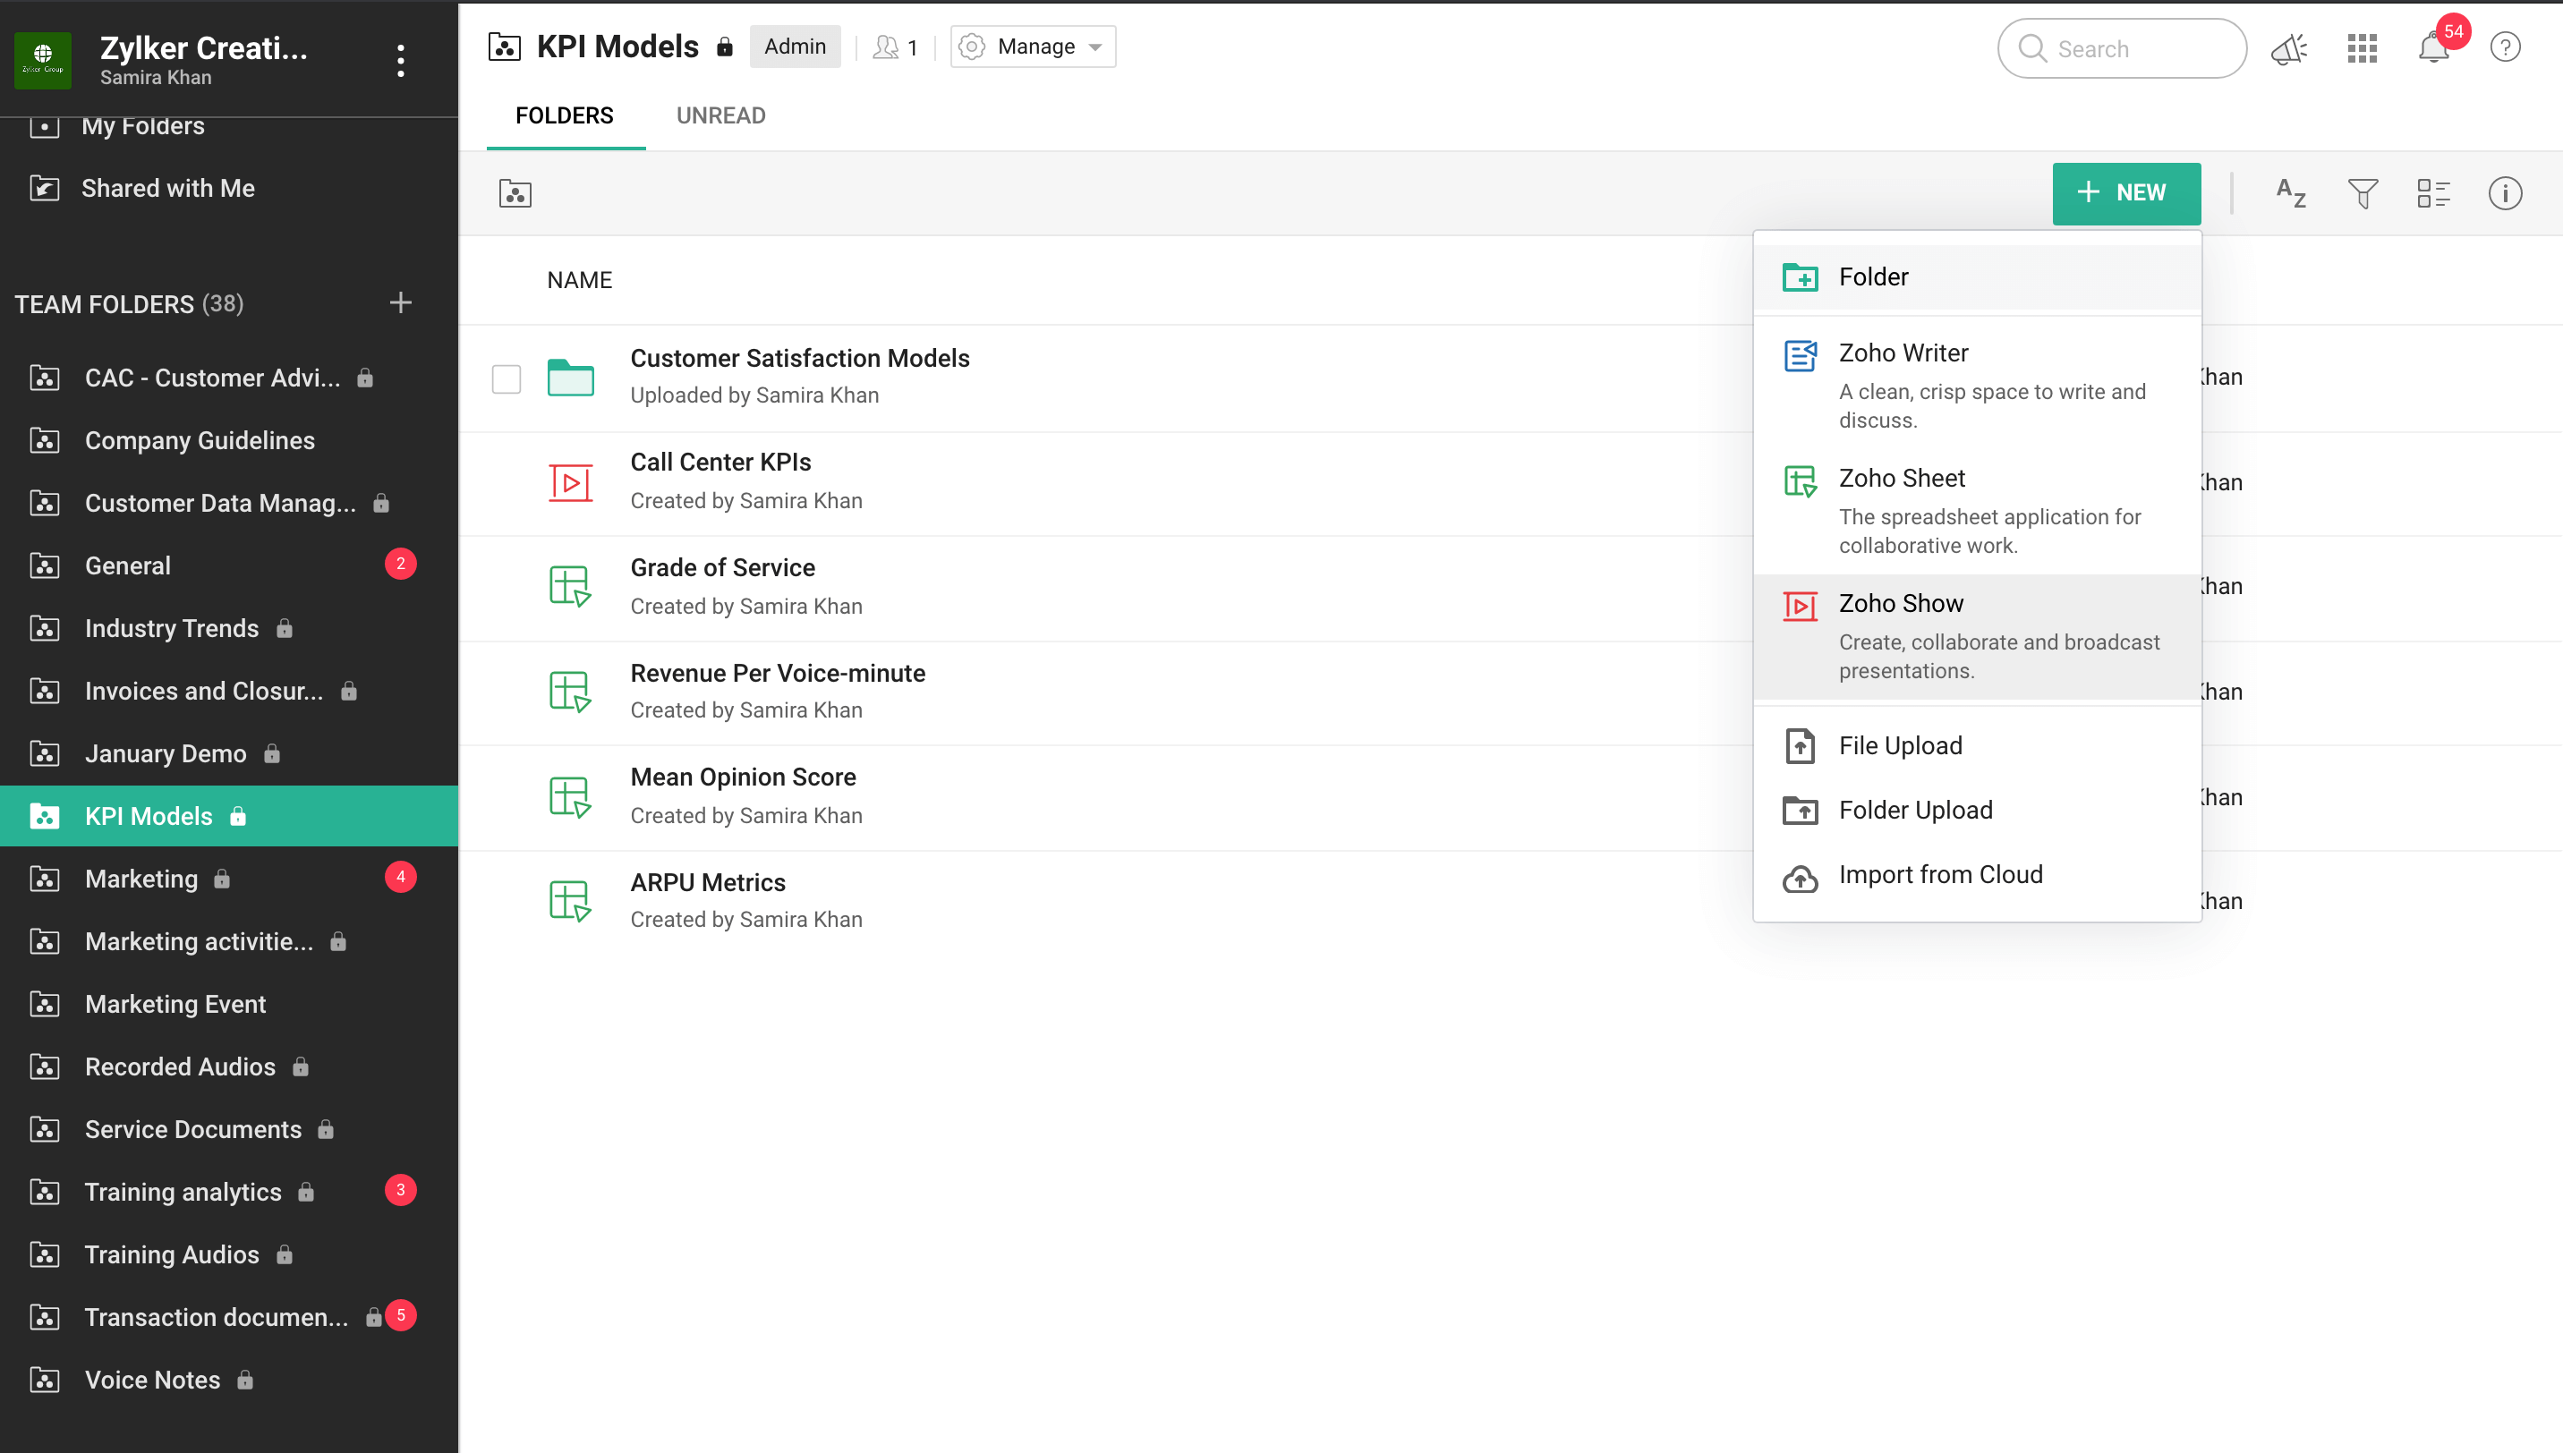Open the apps grid icon

point(2362,48)
